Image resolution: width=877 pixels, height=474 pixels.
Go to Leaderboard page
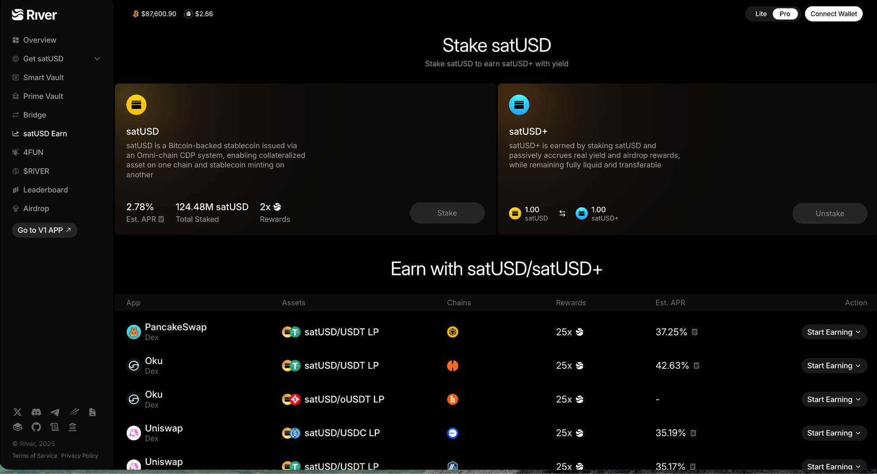point(45,190)
